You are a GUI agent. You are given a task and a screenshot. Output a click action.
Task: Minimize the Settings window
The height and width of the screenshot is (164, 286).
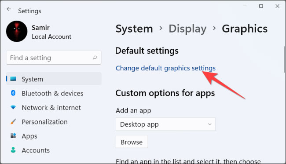(245, 6)
